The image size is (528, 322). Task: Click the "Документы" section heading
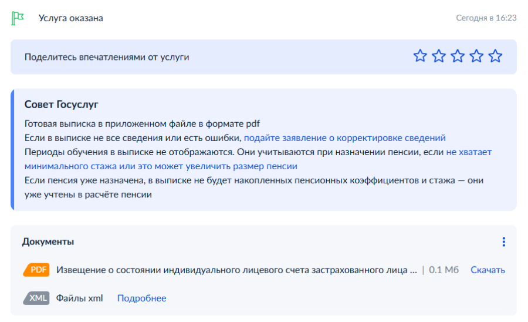48,241
